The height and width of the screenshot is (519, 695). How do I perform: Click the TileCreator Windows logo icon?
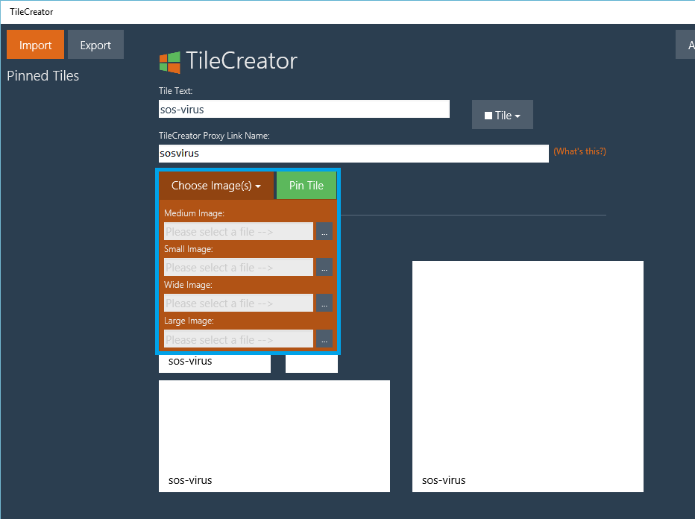[170, 62]
